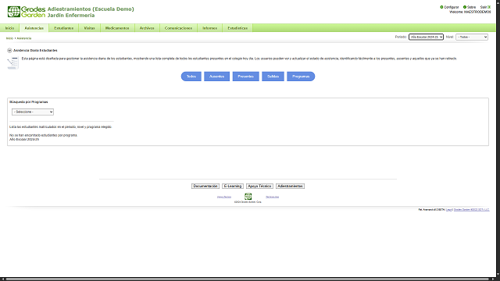
Task: Click the Grades Garden logo
Action: 27,12
